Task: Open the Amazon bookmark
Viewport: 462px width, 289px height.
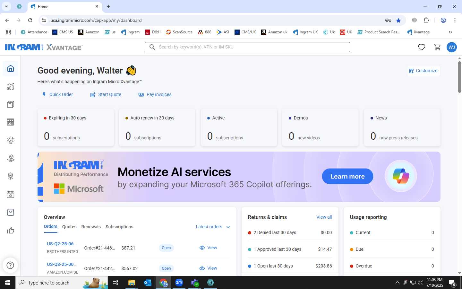Action: [x=89, y=32]
